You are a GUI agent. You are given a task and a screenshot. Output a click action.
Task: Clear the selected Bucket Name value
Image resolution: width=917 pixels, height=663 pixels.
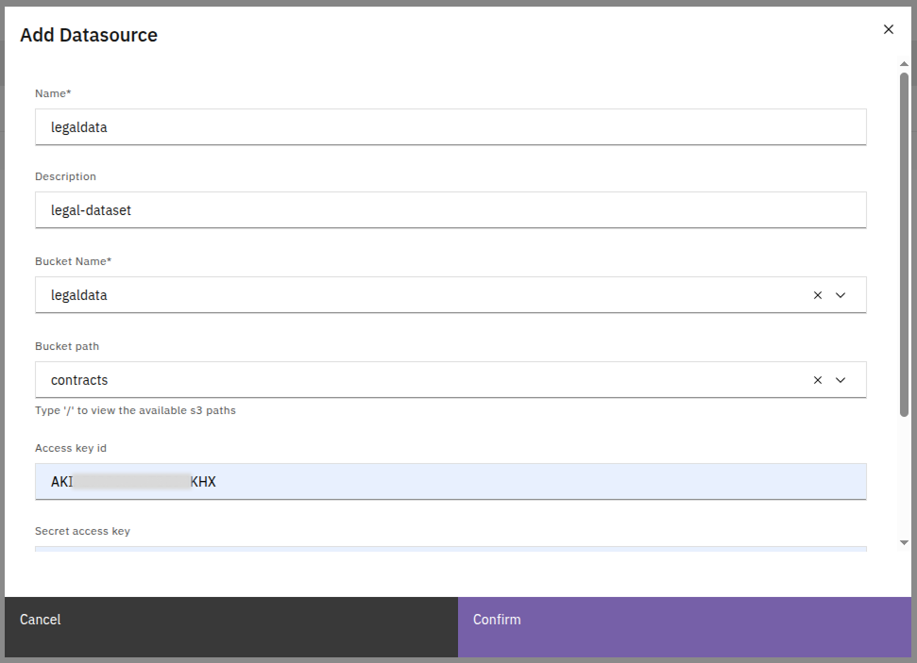[x=818, y=295]
